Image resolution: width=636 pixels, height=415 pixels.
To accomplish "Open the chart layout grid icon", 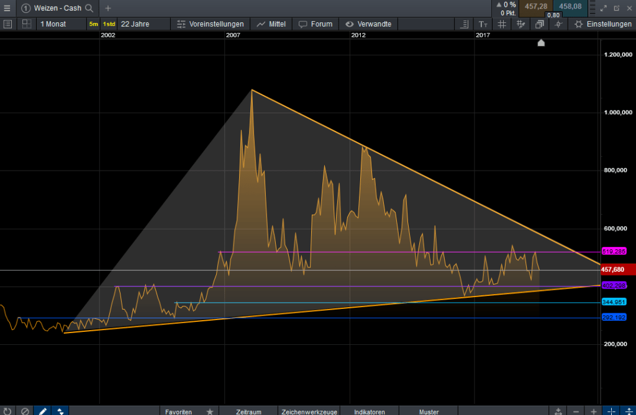I will point(27,24).
